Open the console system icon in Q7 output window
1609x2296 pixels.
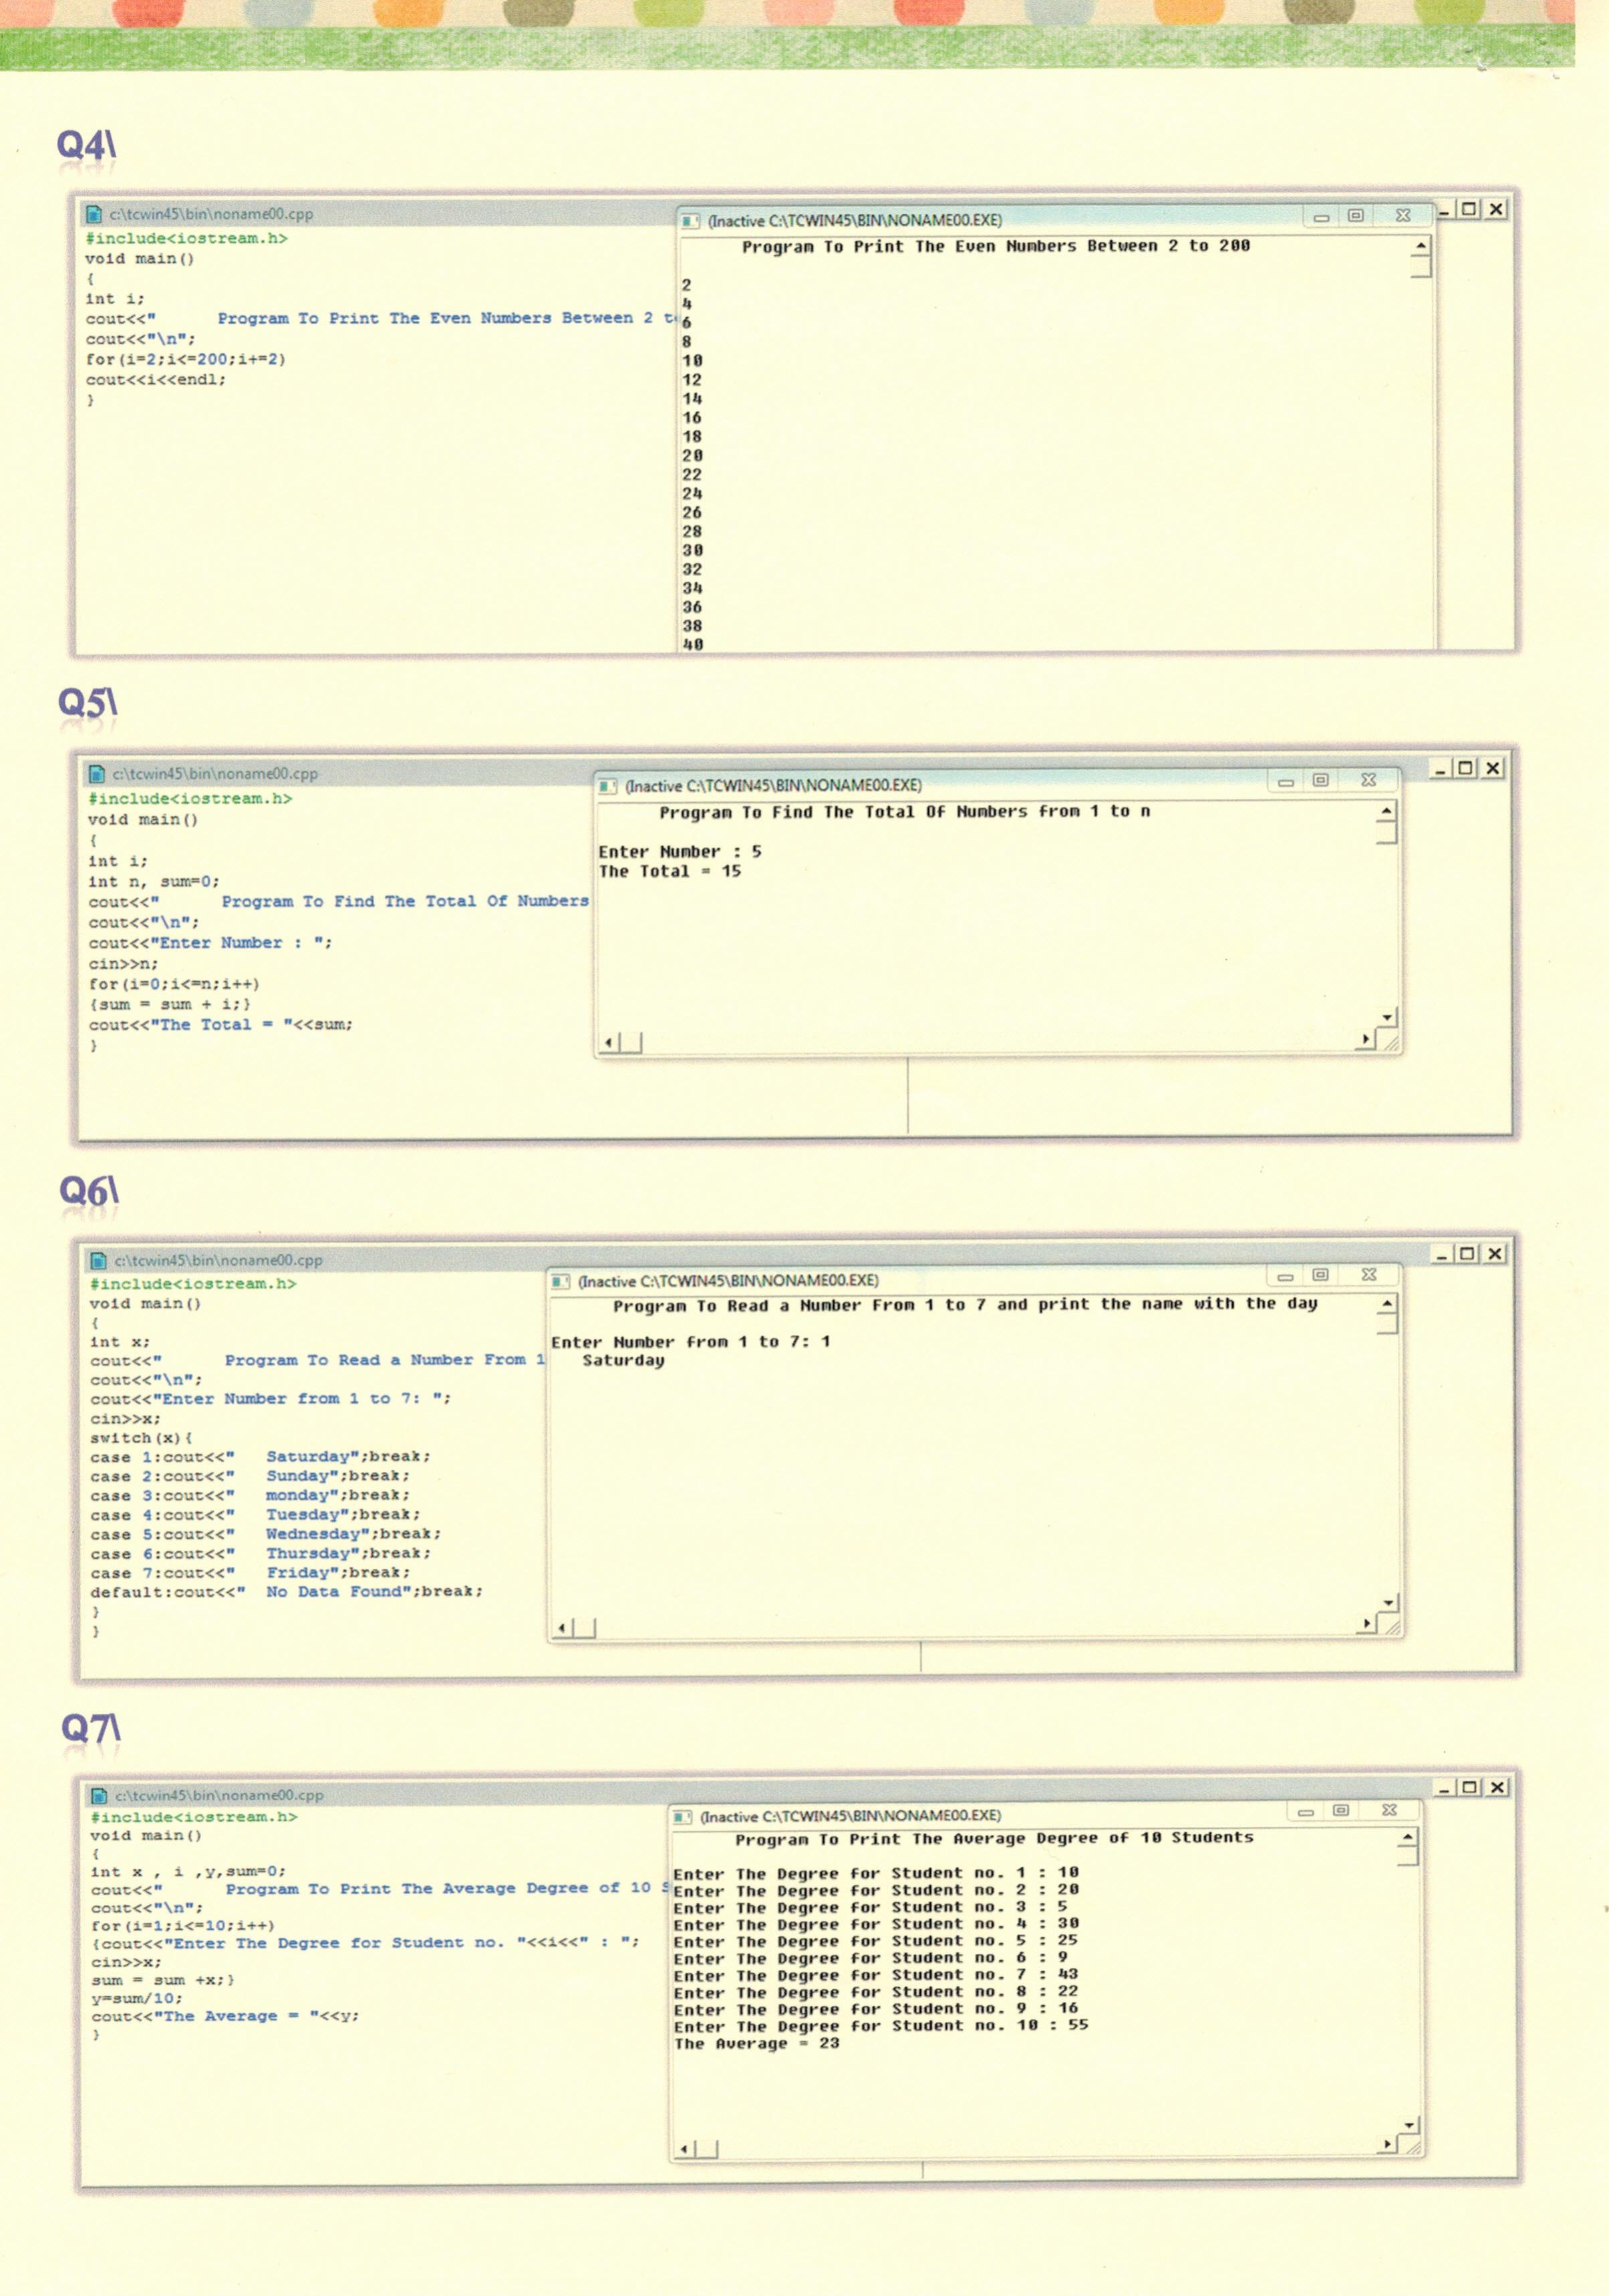coord(683,1816)
